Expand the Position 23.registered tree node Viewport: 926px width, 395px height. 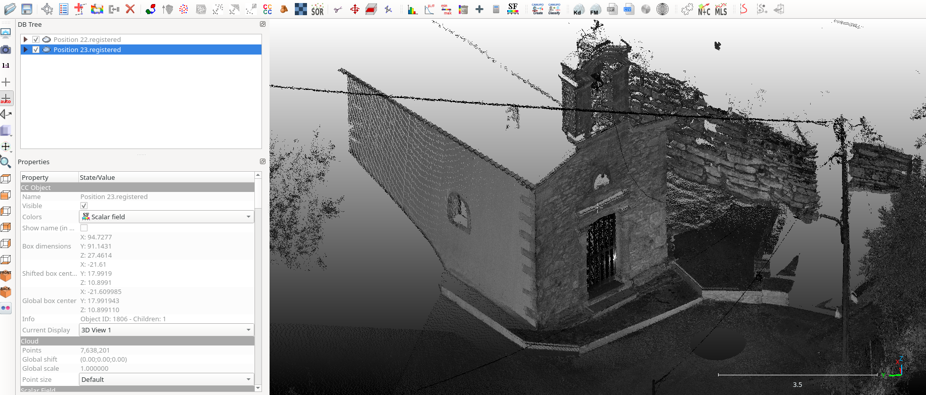point(25,50)
